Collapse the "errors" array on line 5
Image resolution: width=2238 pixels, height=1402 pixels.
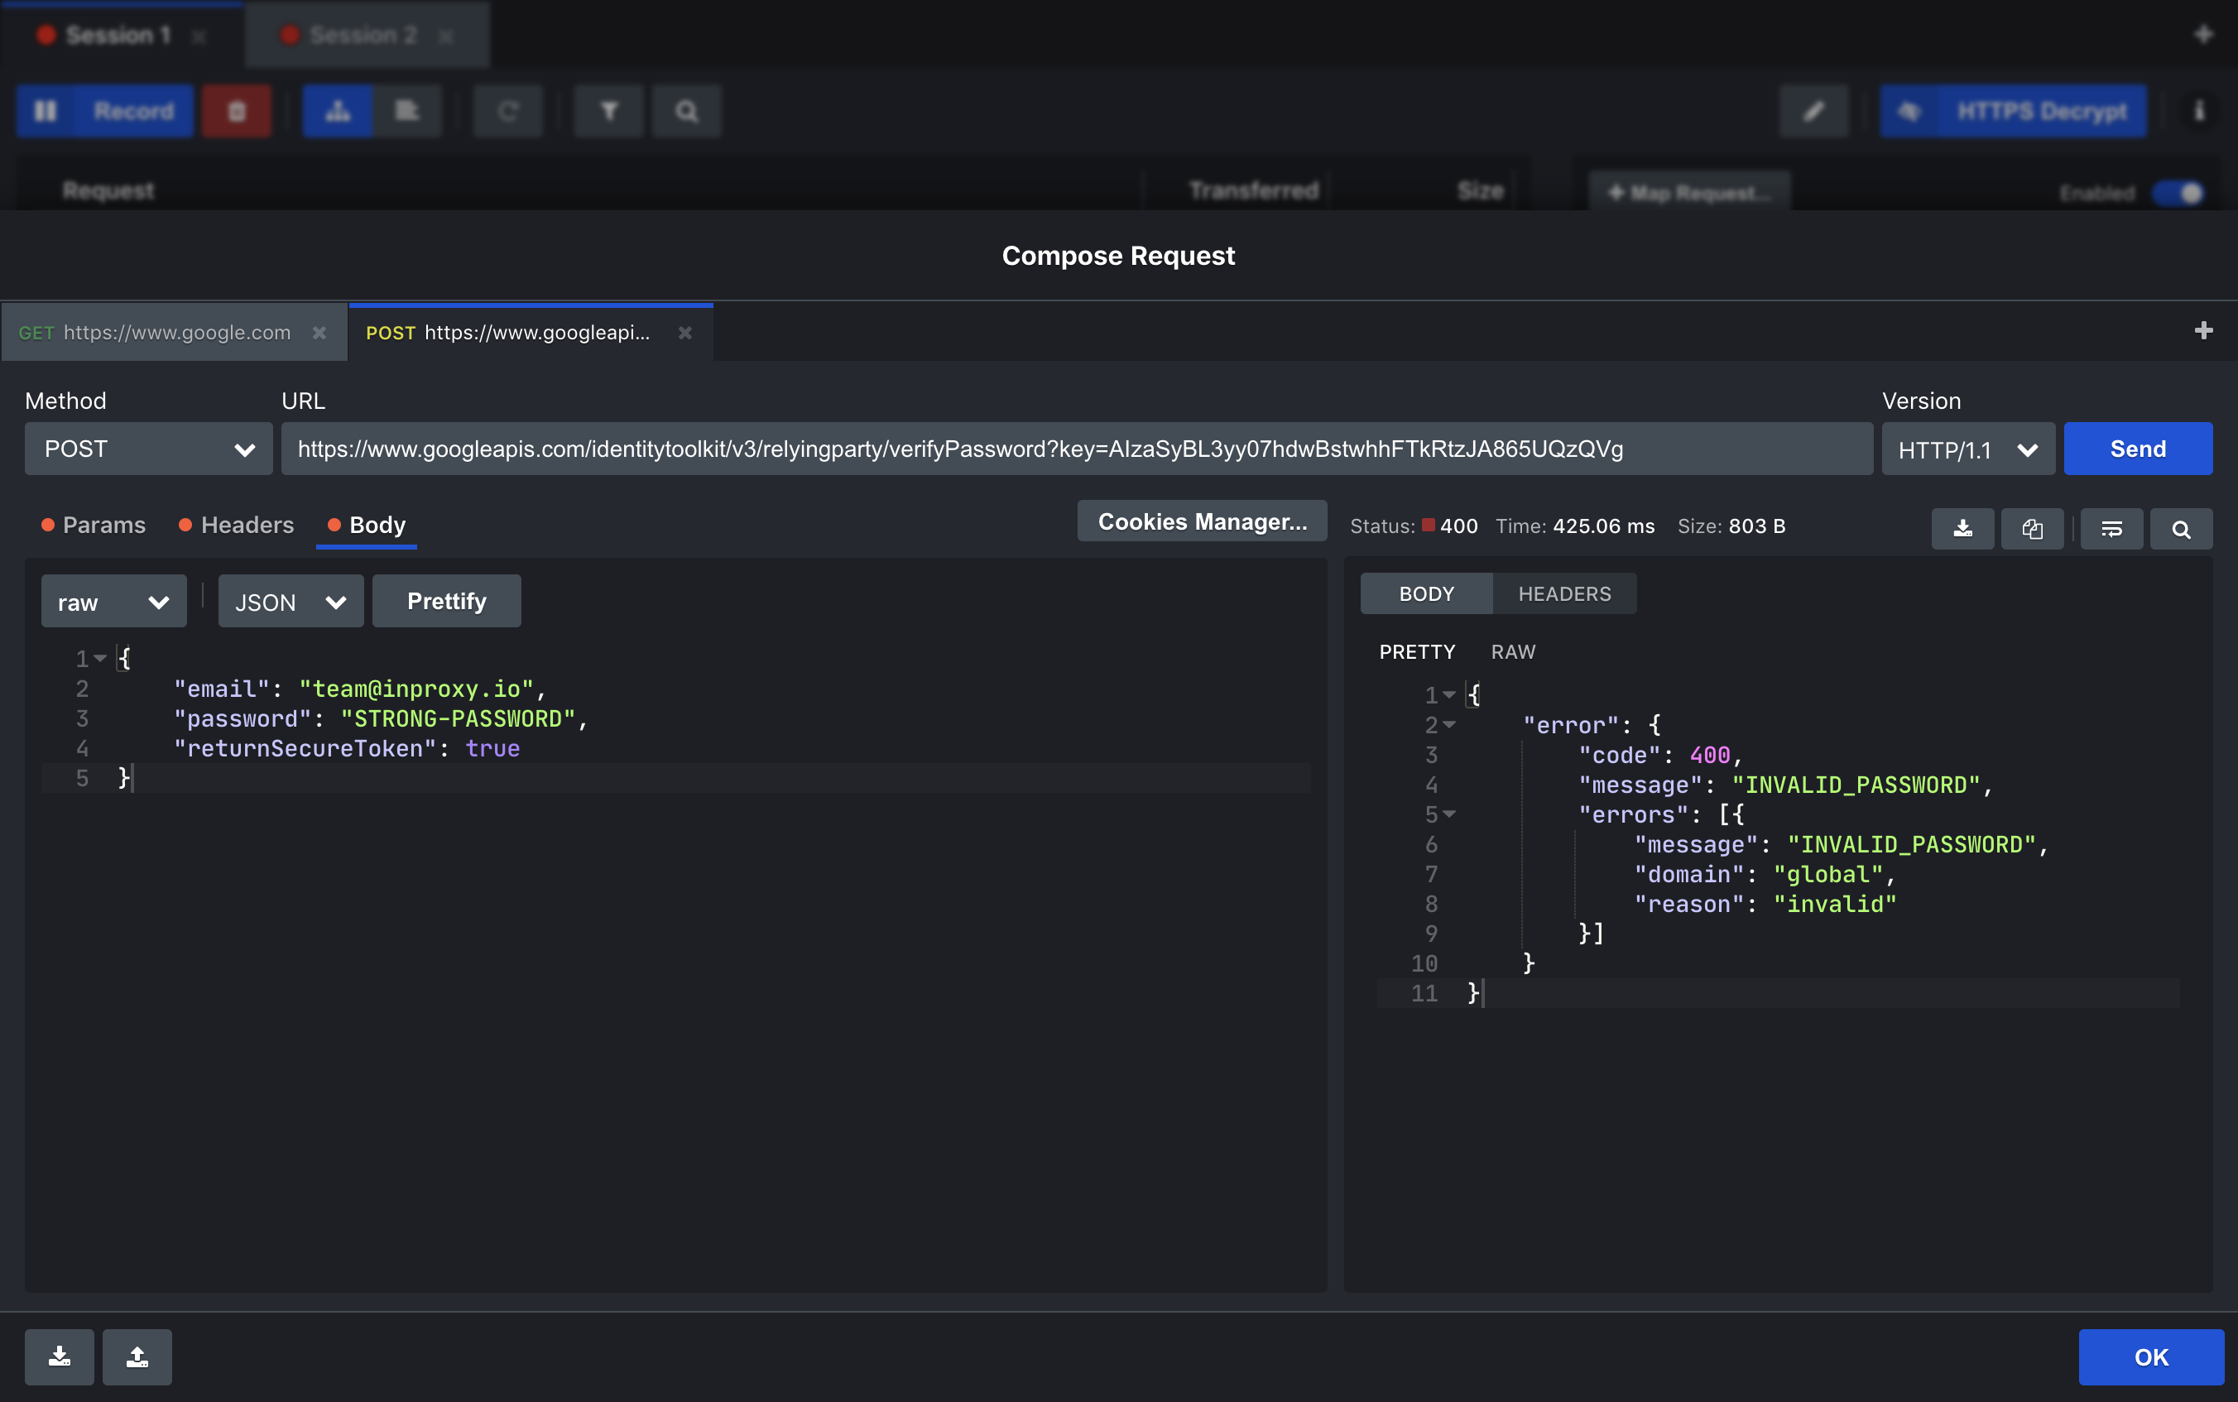(1449, 814)
